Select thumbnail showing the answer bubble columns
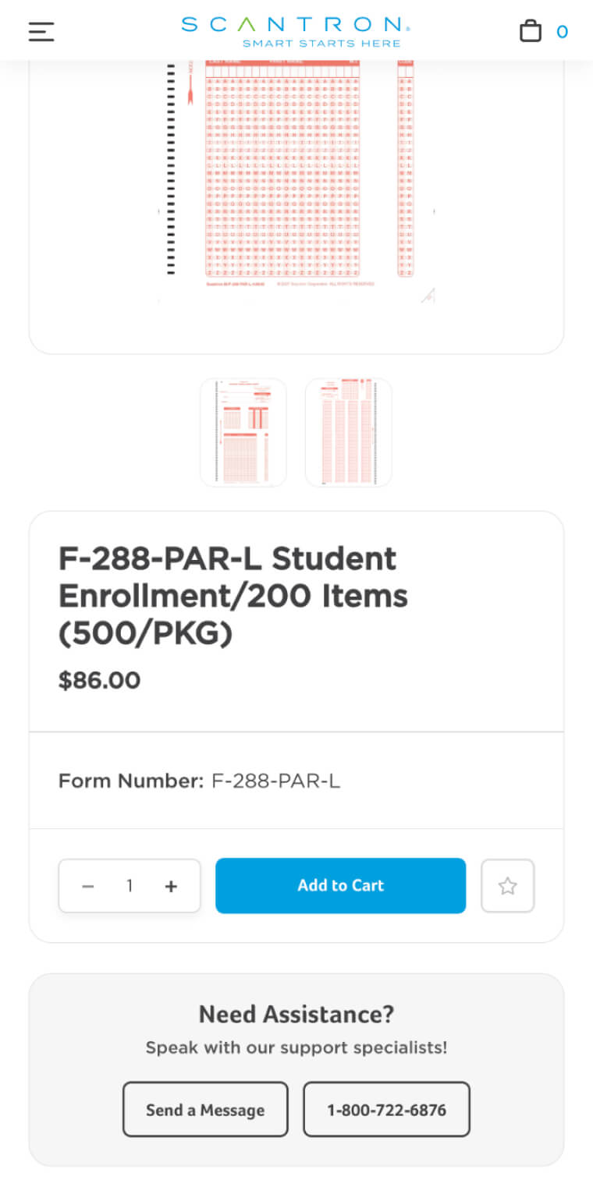 coord(348,433)
